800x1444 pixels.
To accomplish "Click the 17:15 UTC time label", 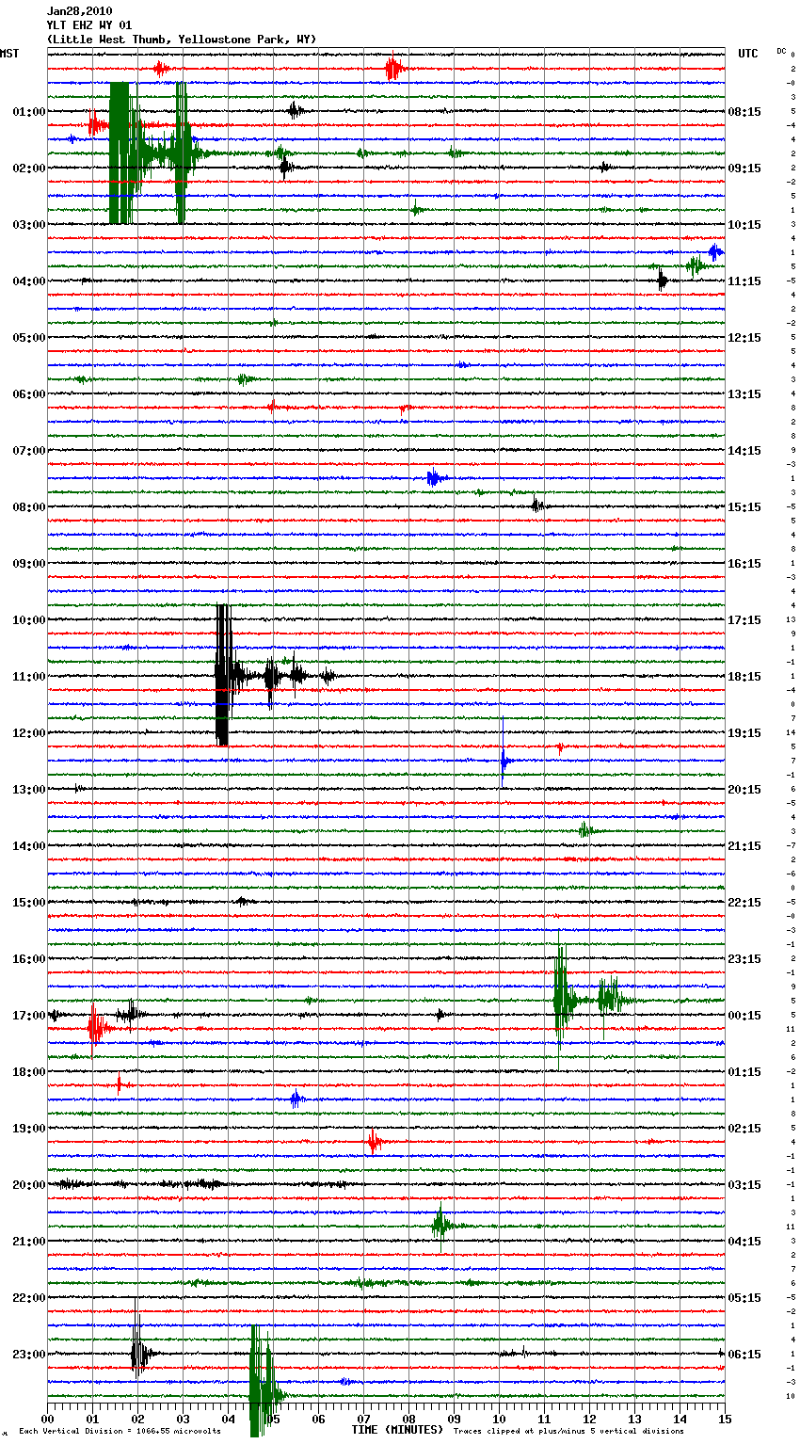I will 744,620.
